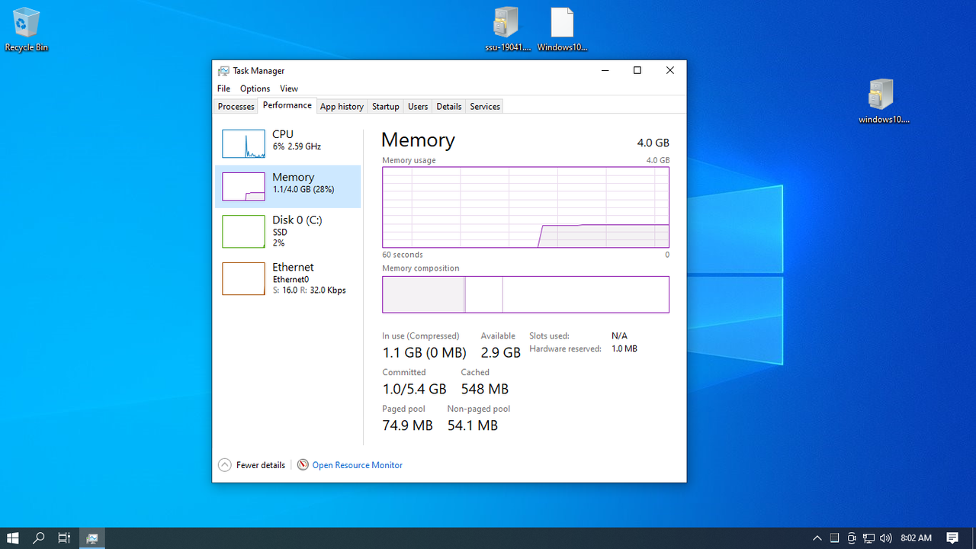976x549 pixels.
Task: Click the Task Manager title bar icon
Action: [x=223, y=71]
